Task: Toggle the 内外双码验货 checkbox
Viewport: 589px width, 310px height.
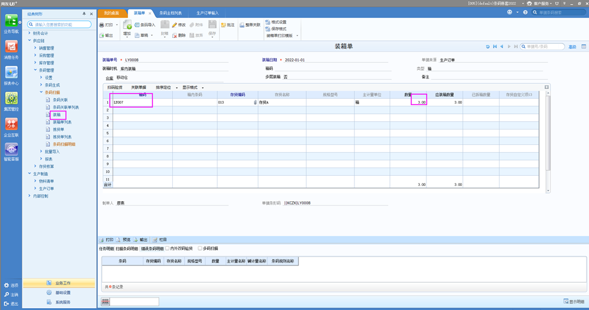Action: (167, 248)
